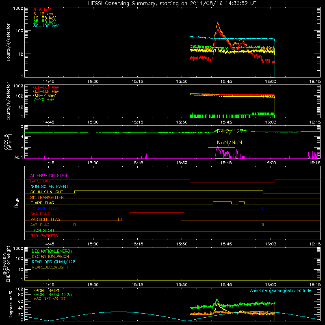The image size is (325, 325).
Task: Click the yellow flare interval bar under NaN/NaN
Action: [221, 148]
